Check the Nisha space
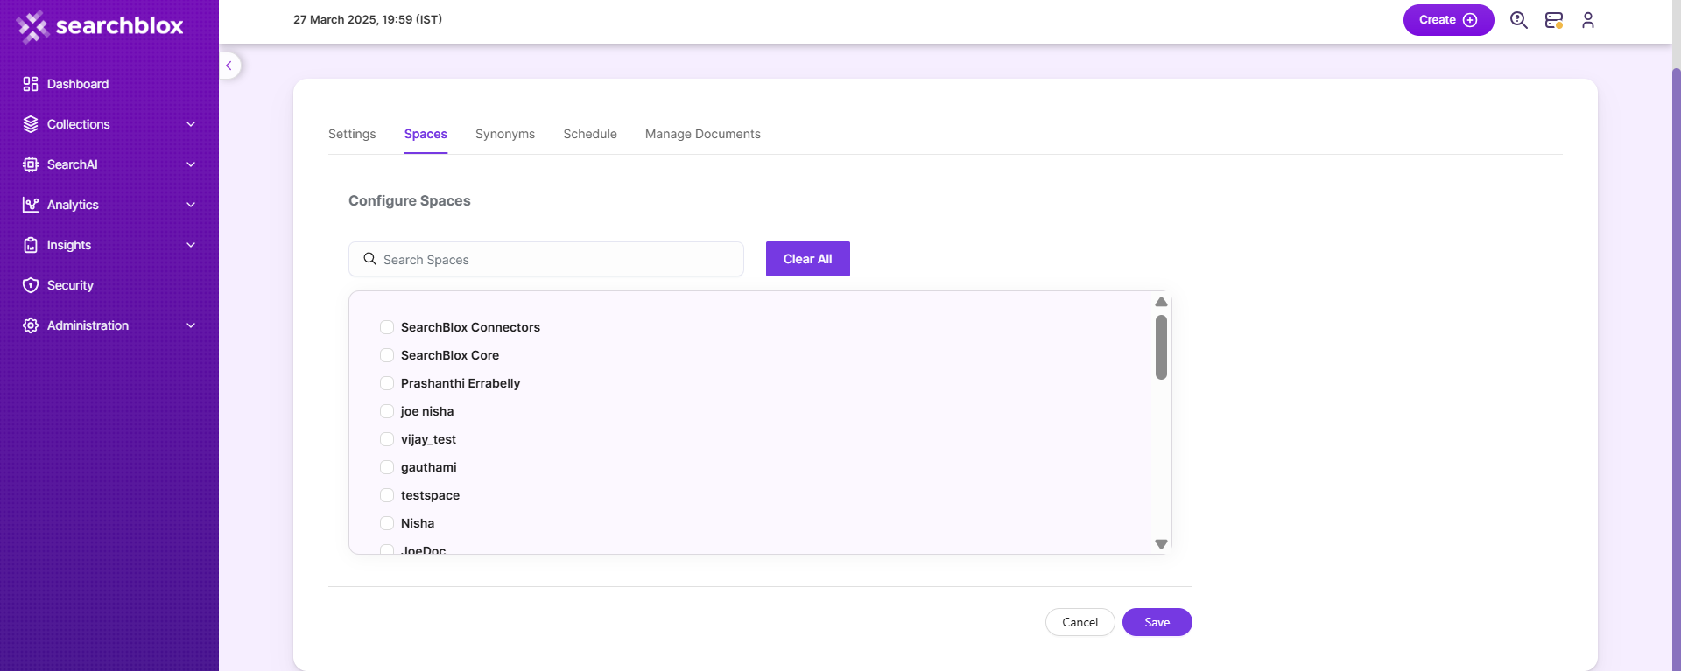The image size is (1681, 671). click(387, 523)
